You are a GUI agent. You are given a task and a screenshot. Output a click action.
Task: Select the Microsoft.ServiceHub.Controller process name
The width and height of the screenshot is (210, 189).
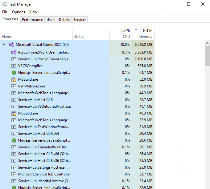(44, 174)
